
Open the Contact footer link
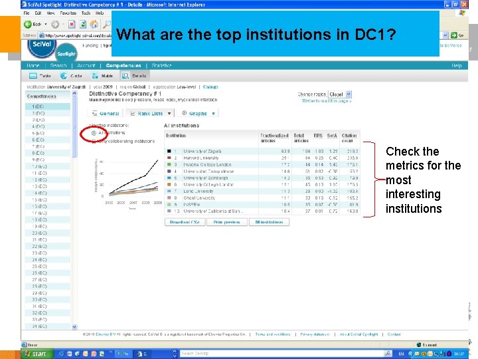pyautogui.click(x=394, y=334)
